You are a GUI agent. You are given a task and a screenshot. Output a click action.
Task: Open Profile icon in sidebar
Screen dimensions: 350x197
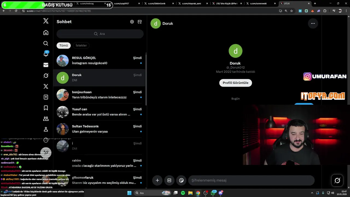tap(46, 129)
